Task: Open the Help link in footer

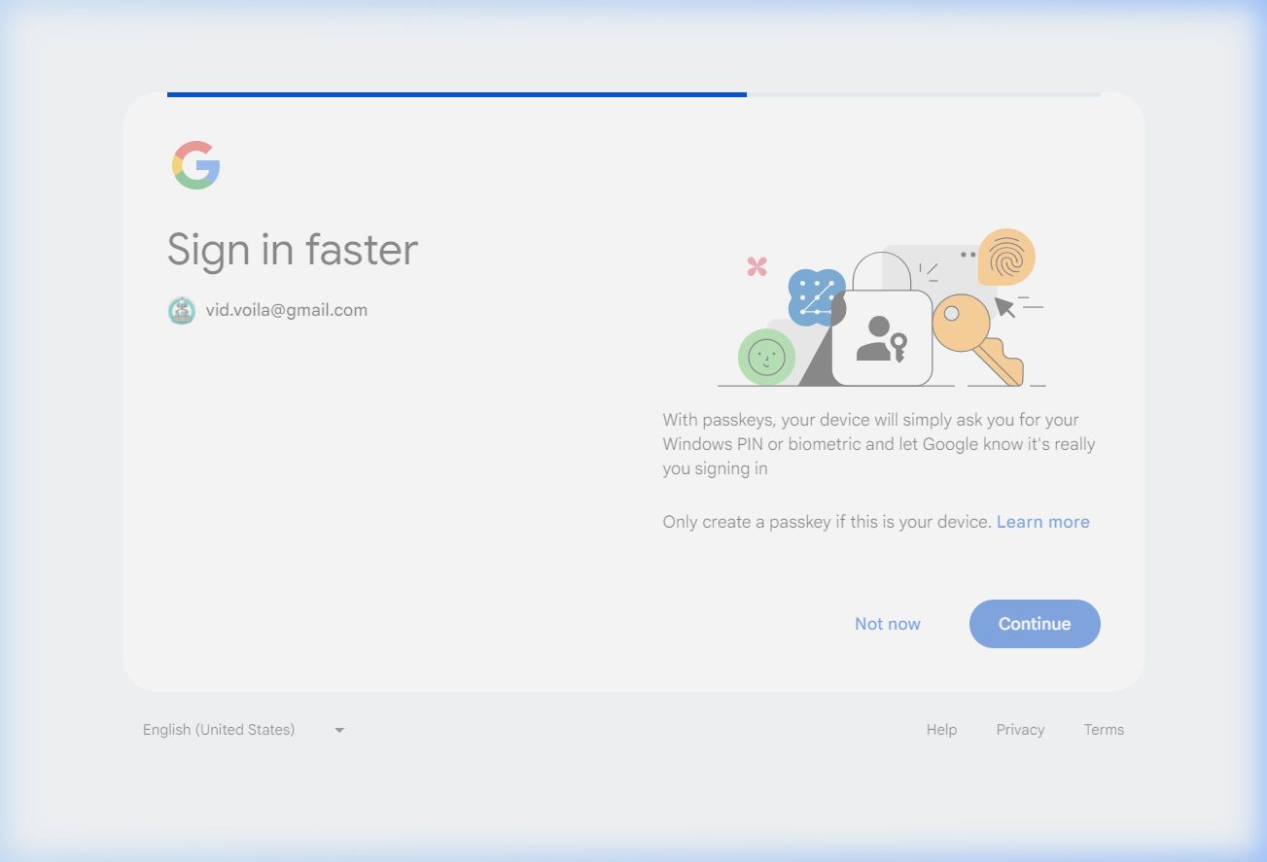Action: [x=941, y=730]
